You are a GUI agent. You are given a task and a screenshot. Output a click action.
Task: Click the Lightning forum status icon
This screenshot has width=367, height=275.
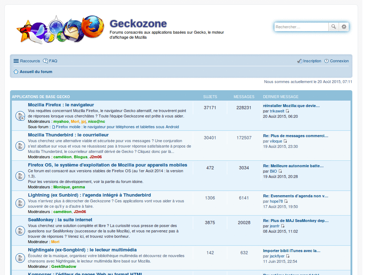tap(20, 203)
